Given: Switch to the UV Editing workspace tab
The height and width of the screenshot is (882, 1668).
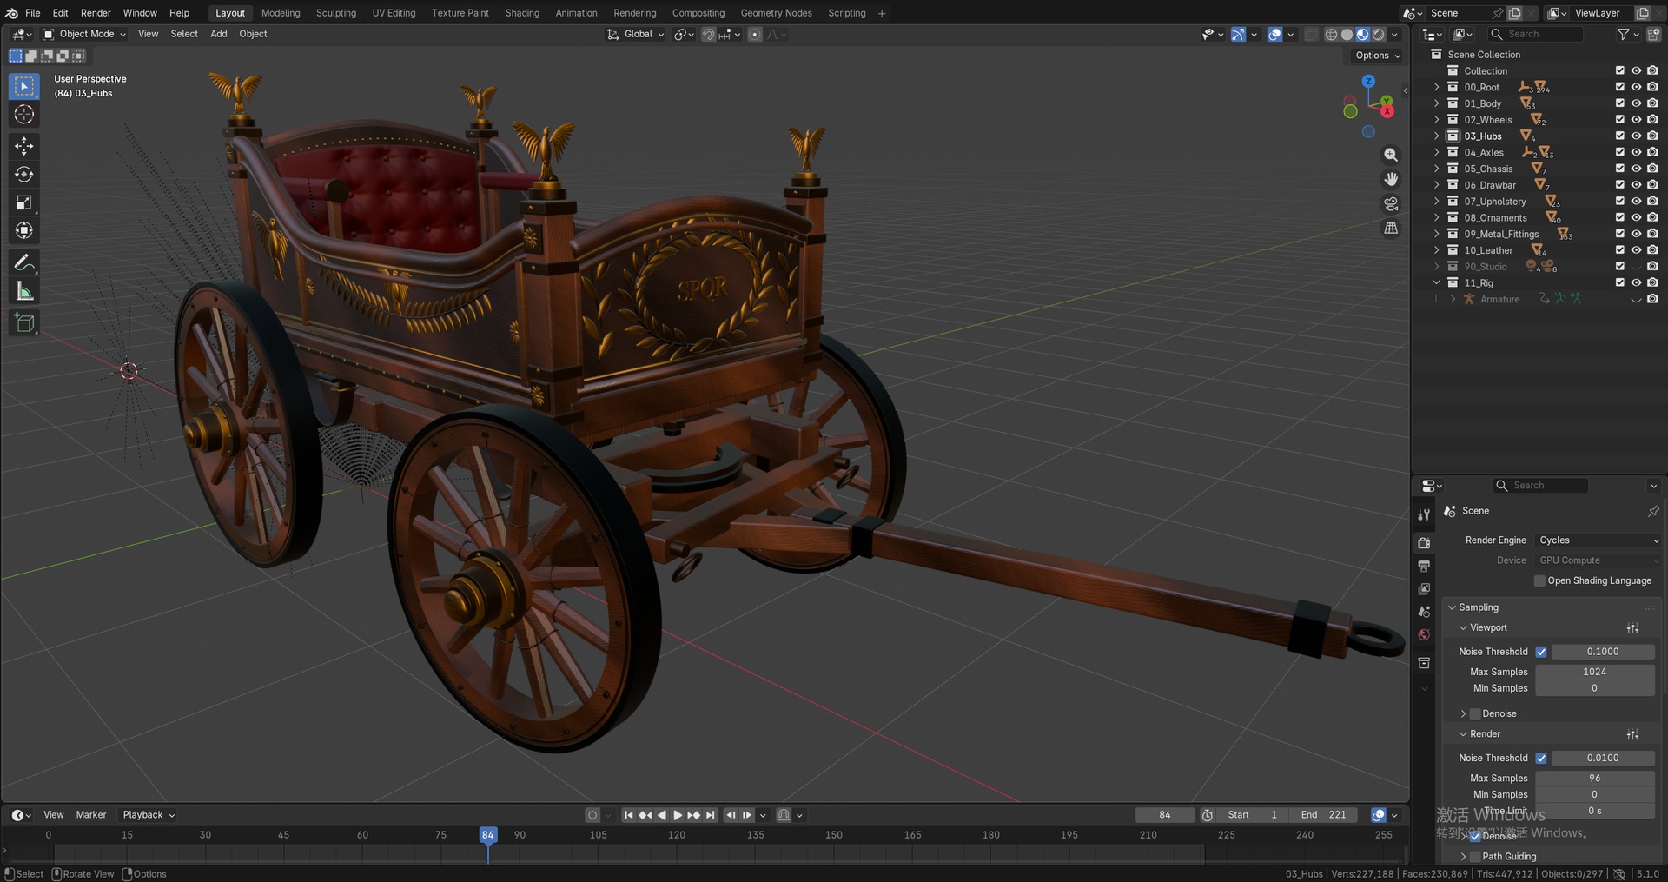Looking at the screenshot, I should coord(394,13).
